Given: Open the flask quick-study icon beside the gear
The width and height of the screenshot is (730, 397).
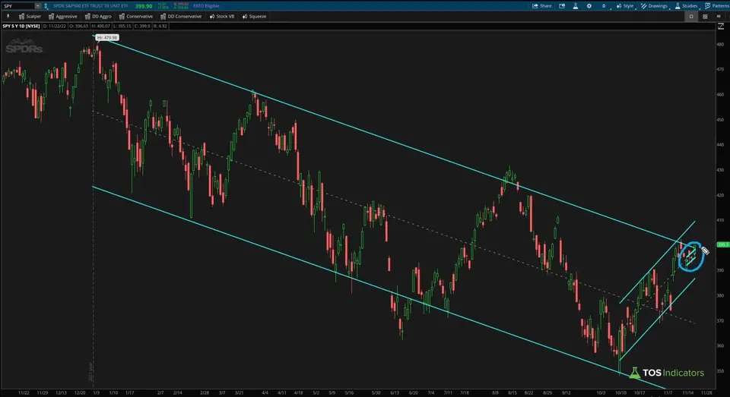Looking at the screenshot, I should [576, 6].
